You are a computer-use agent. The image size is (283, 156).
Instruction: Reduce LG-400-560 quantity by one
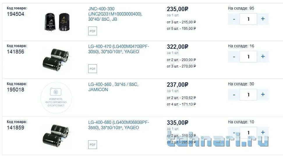point(234,95)
